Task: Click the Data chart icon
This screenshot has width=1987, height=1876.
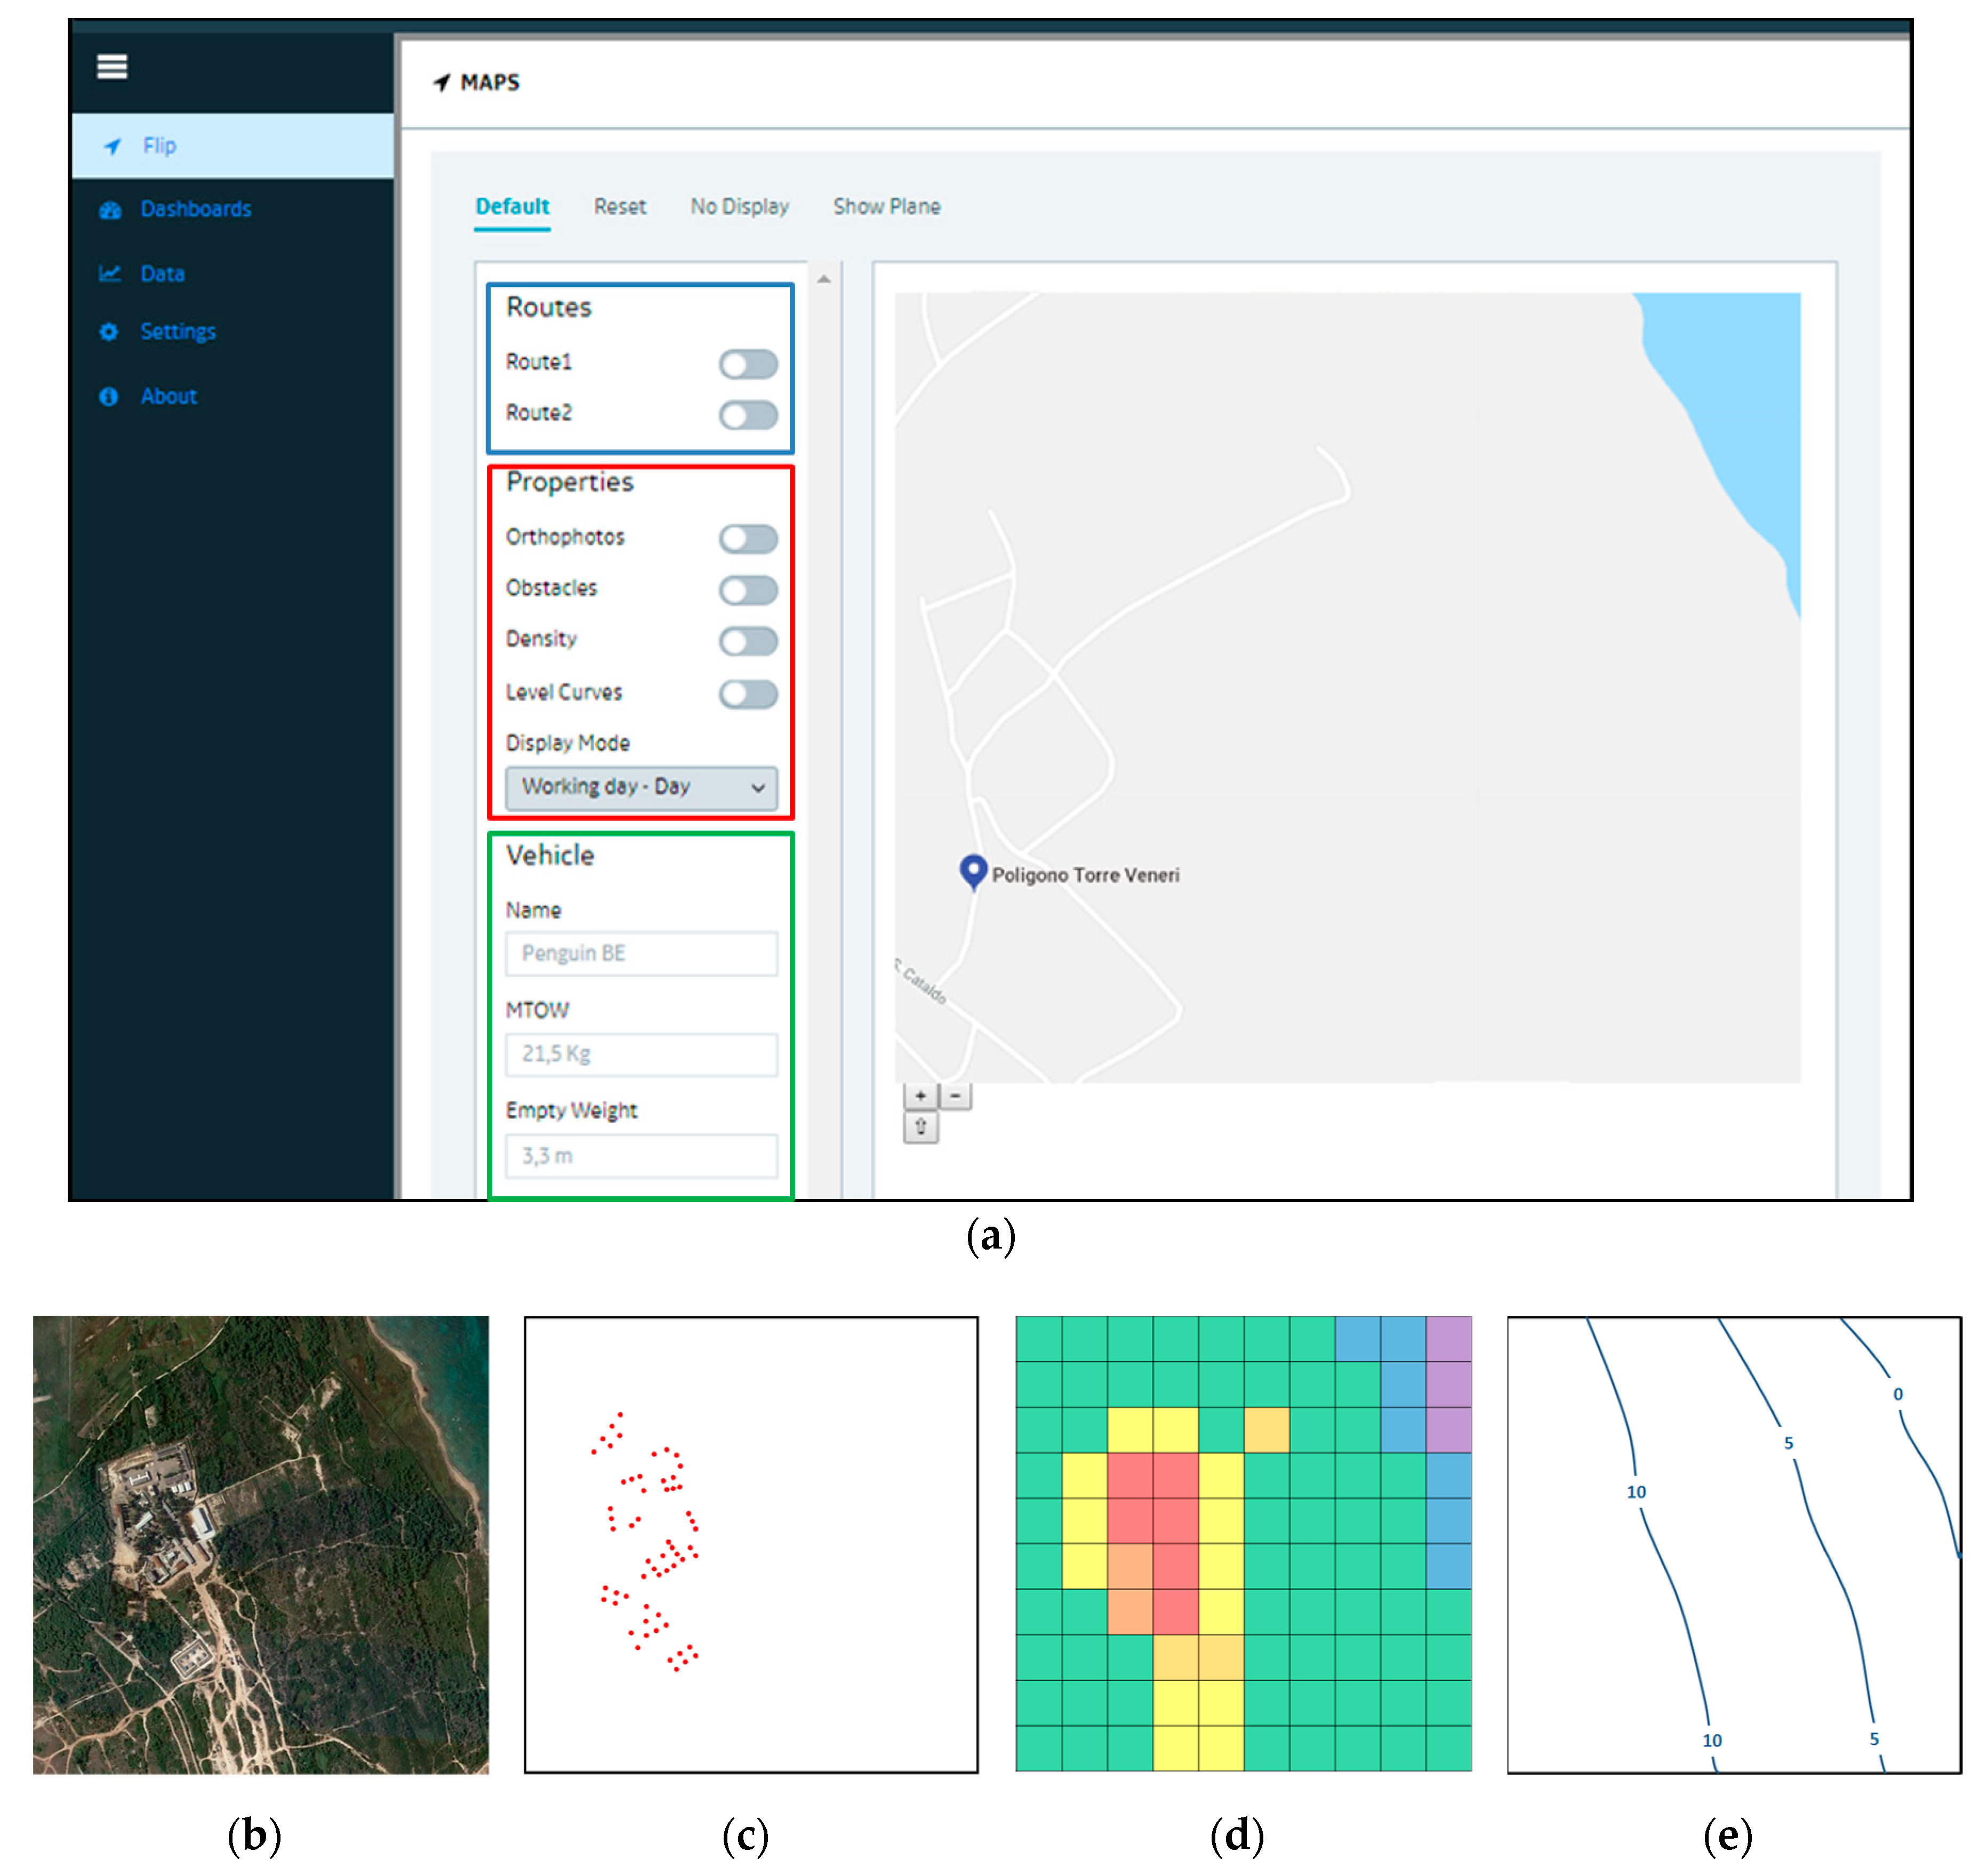Action: (109, 273)
